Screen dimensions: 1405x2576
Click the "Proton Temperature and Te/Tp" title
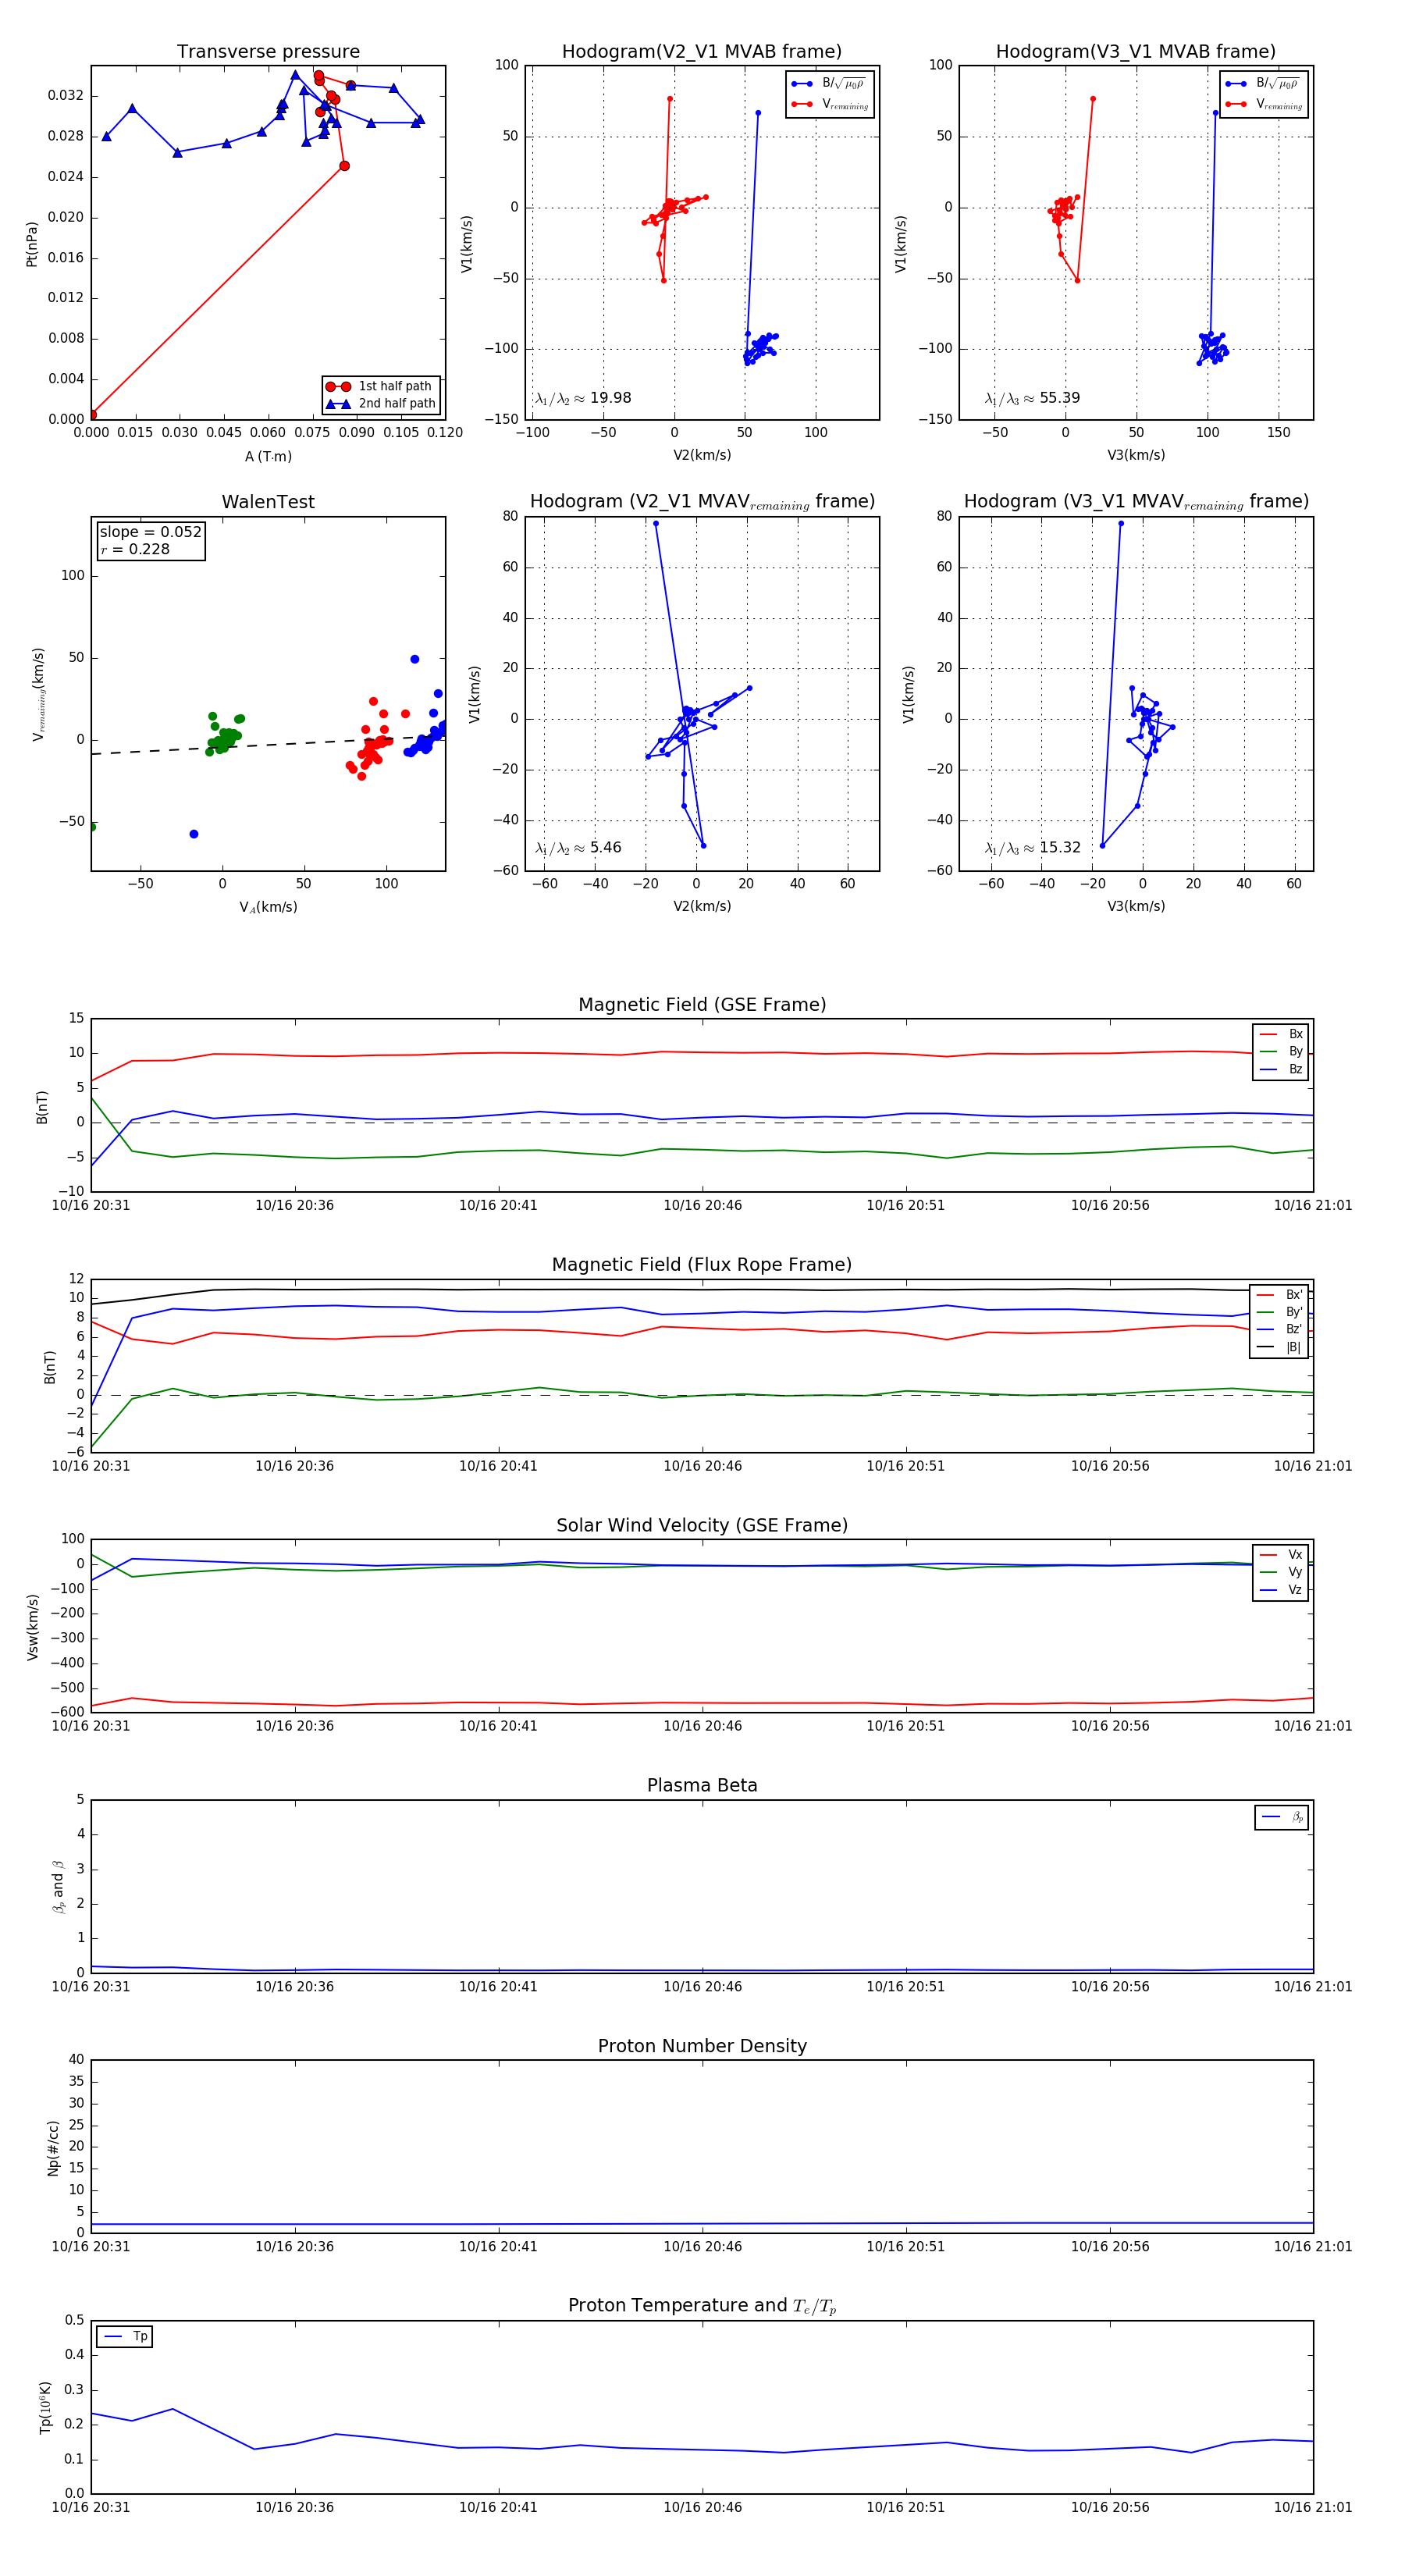click(702, 2306)
